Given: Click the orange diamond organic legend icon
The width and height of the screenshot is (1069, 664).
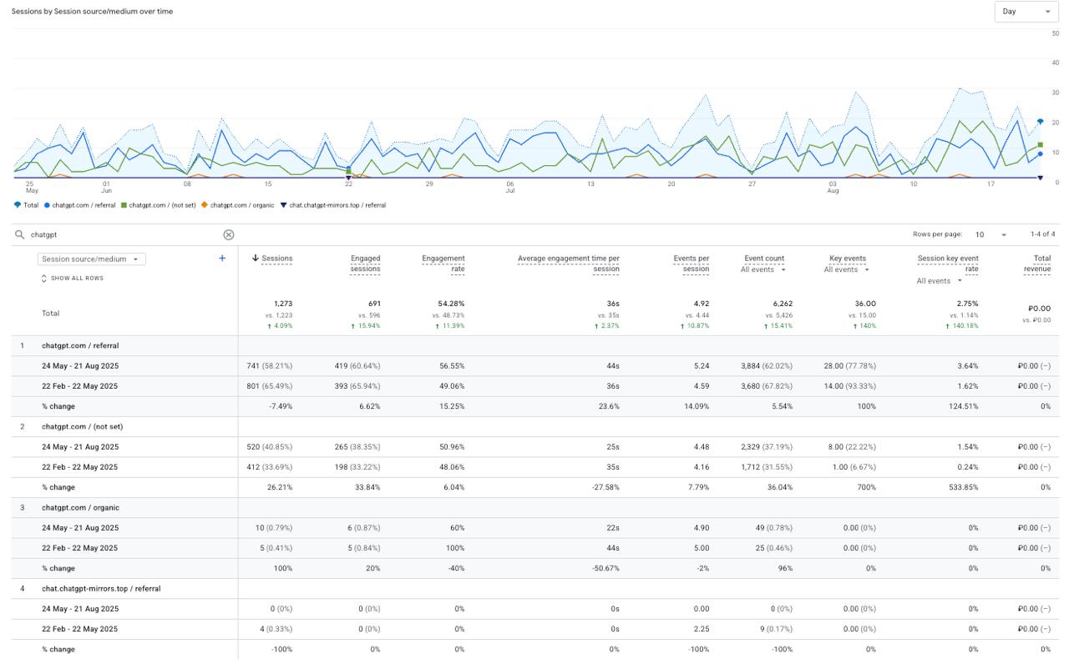Looking at the screenshot, I should tap(205, 205).
